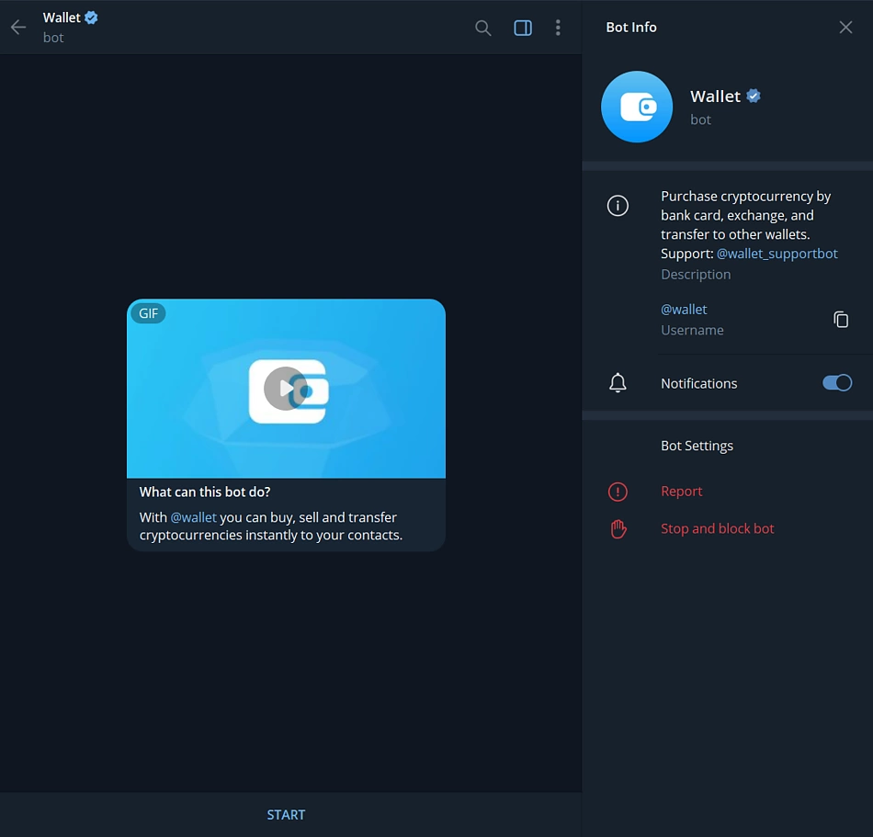Click the info icon next to the description
The image size is (873, 837).
tap(618, 205)
